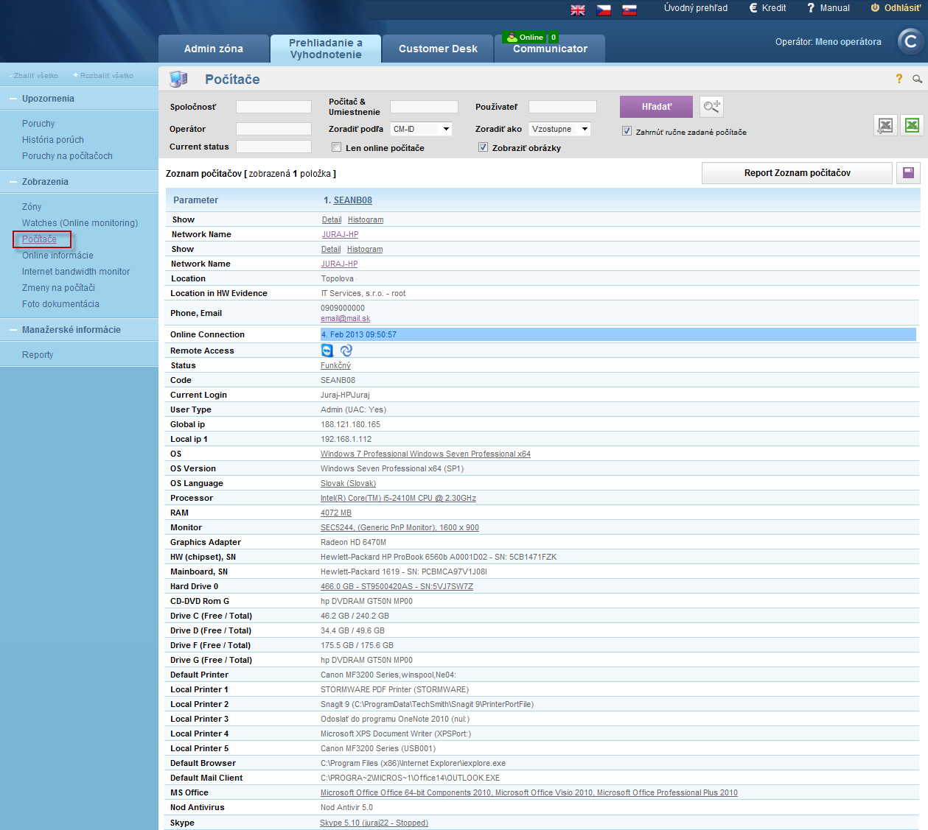Switch language using the Czech flag
Viewport: 928px width, 830px height.
point(604,10)
